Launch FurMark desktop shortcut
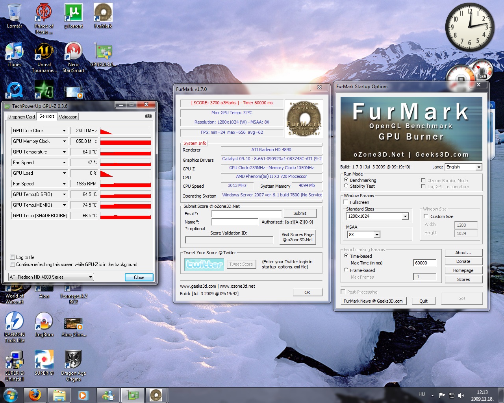The height and width of the screenshot is (403, 504). [x=103, y=16]
